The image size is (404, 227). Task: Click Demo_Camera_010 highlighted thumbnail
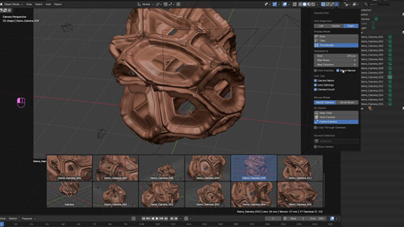pos(254,168)
